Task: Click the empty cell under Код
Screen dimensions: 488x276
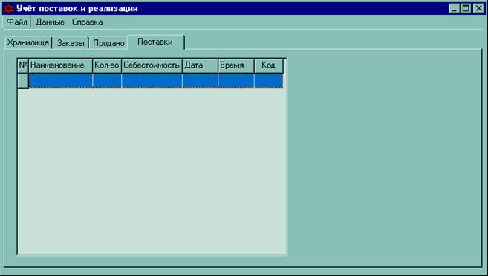Action: (269, 80)
